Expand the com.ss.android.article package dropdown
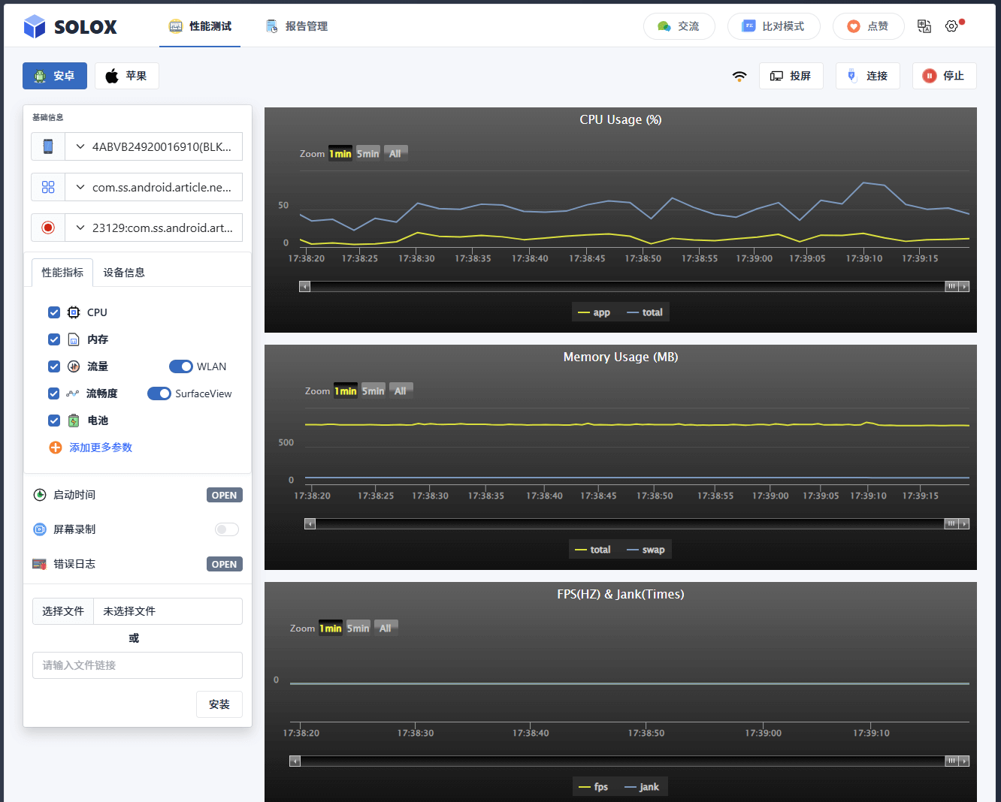Viewport: 1001px width, 802px height. tap(154, 187)
